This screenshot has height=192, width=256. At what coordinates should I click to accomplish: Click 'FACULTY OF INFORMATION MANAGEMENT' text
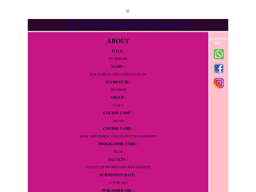pos(118,167)
